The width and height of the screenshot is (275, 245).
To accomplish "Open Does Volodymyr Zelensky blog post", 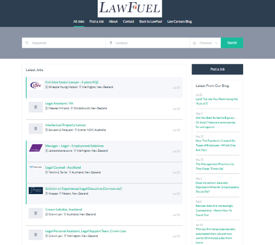I will click(x=217, y=187).
